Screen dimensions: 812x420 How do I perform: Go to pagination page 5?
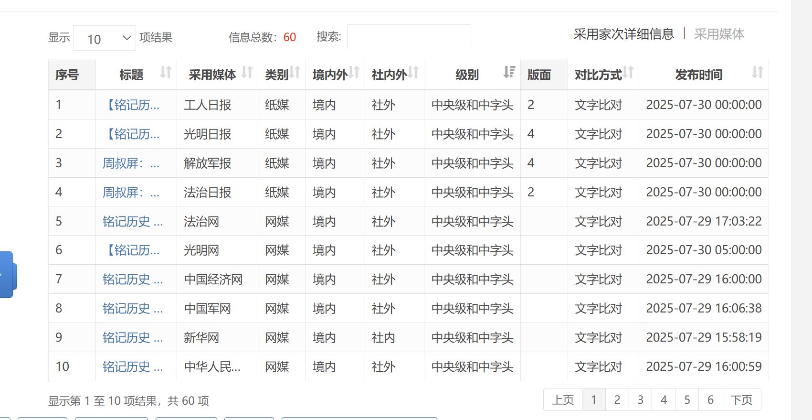click(687, 400)
